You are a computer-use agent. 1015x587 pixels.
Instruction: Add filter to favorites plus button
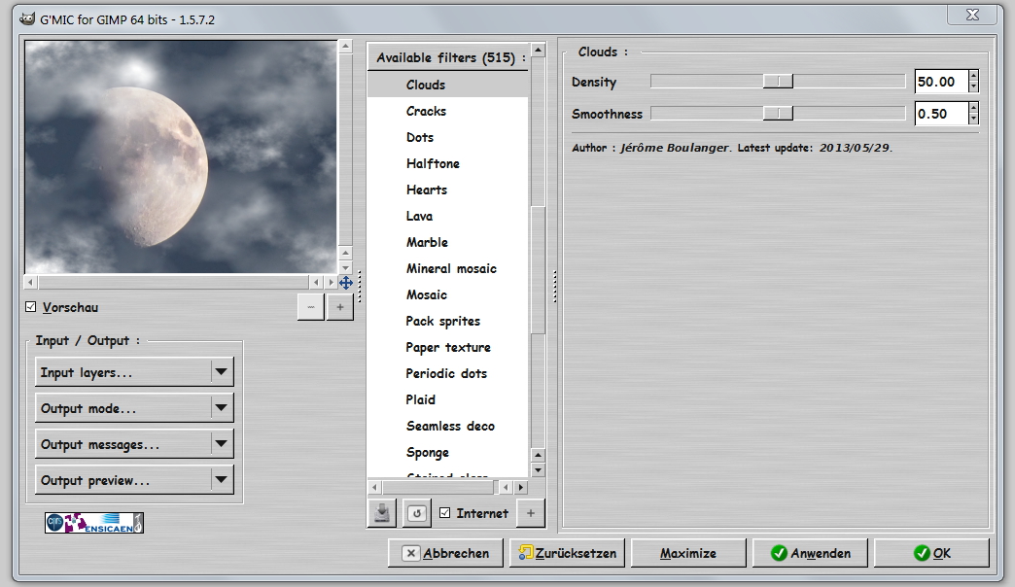click(x=530, y=513)
